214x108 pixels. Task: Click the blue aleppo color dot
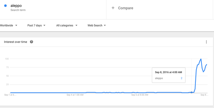pos(5,6)
